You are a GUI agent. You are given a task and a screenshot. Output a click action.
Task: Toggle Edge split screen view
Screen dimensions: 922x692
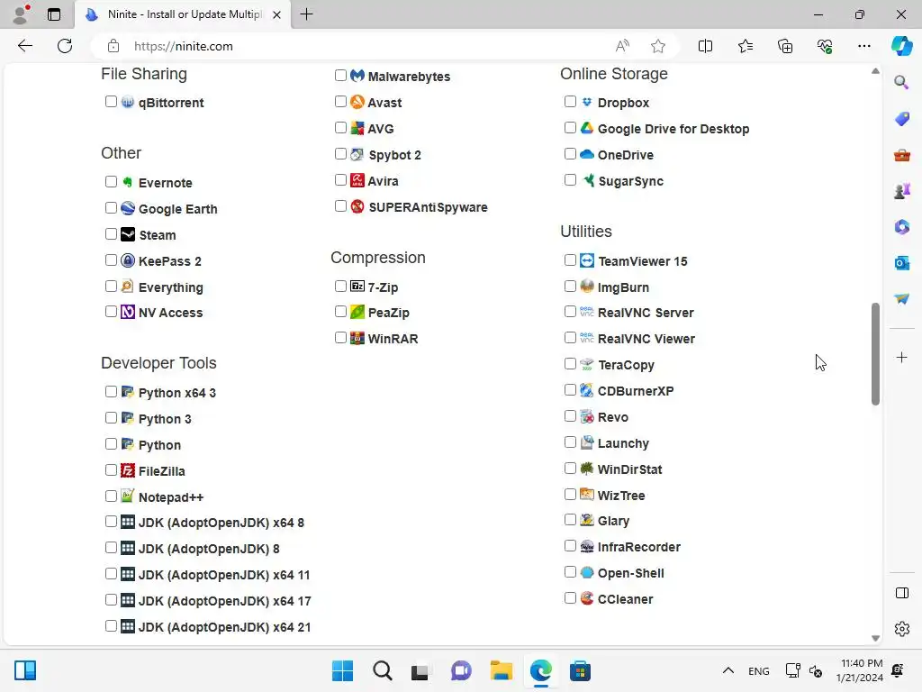pos(705,46)
